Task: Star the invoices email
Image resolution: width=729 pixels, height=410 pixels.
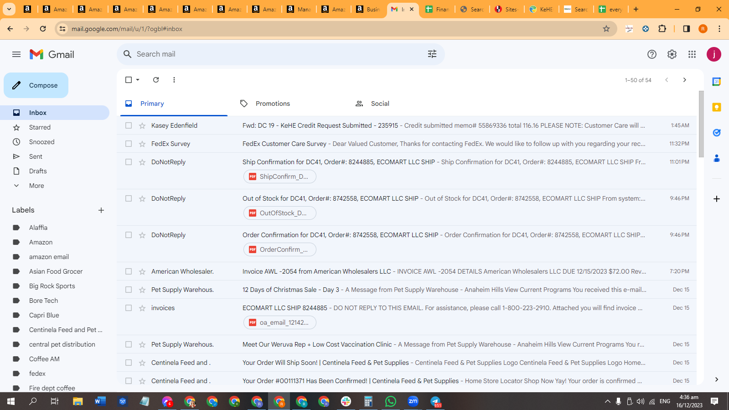Action: tap(142, 308)
